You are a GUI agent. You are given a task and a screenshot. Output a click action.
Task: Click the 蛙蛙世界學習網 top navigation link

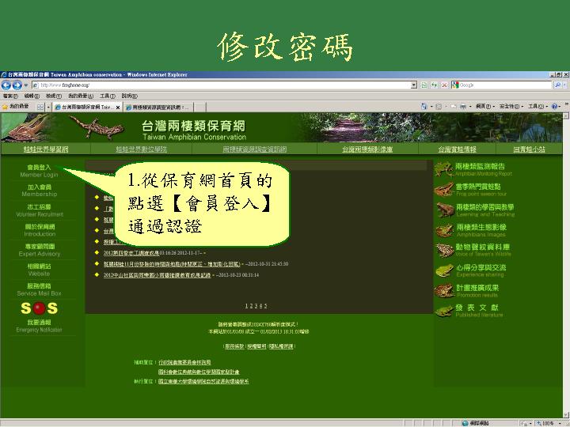pos(46,149)
